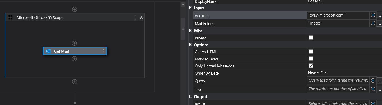This screenshot has height=105, width=382.
Task: Collapse the Microsoft Office 365 Scope container
Action: click(x=142, y=18)
